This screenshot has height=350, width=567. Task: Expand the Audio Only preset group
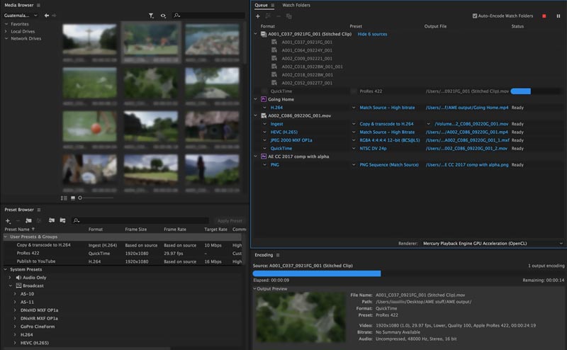[x=10, y=278]
